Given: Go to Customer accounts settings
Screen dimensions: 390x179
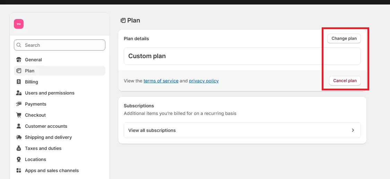Looking at the screenshot, I should click(x=60, y=126).
